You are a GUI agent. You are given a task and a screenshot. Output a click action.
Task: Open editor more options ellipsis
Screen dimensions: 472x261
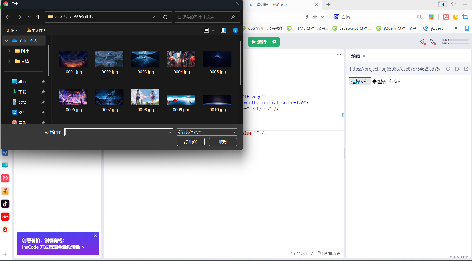pyautogui.click(x=339, y=55)
